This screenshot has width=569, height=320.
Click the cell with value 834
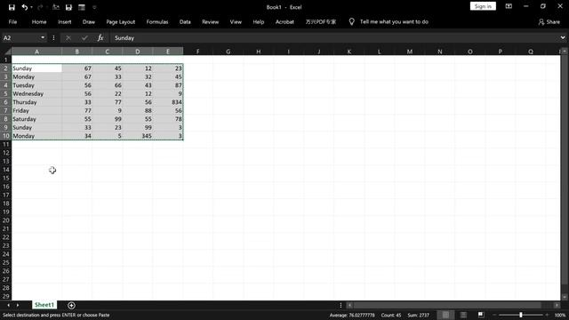pyautogui.click(x=168, y=102)
